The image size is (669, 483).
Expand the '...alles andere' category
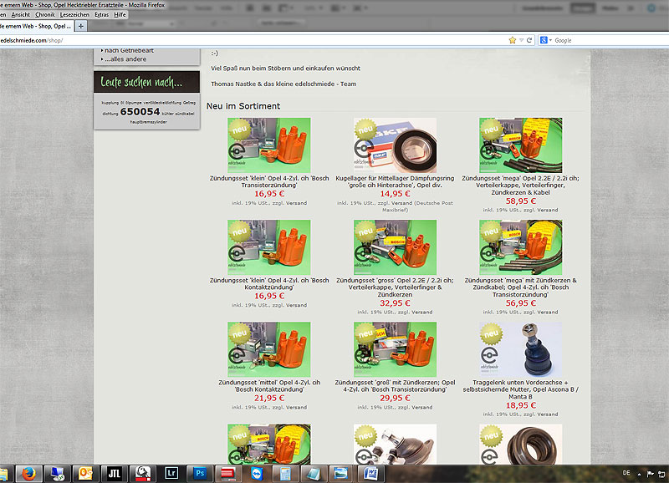coord(125,59)
